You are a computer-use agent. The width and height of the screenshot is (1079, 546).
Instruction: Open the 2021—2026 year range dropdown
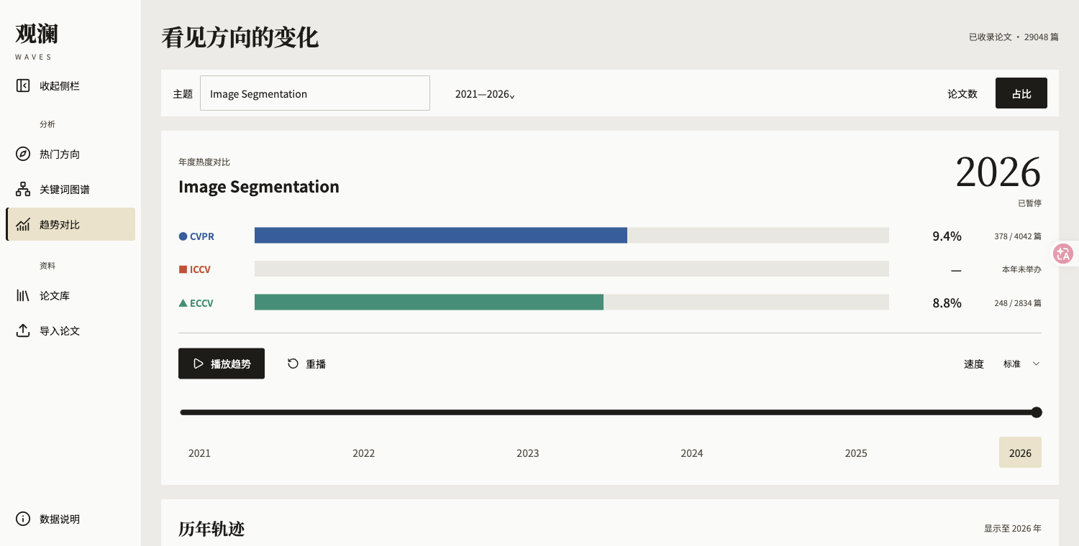[x=485, y=94]
